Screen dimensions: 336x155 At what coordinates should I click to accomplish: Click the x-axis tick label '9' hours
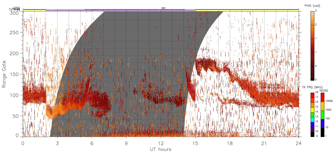coord(126,143)
